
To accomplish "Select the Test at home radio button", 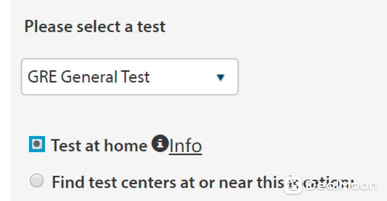I will coord(37,144).
